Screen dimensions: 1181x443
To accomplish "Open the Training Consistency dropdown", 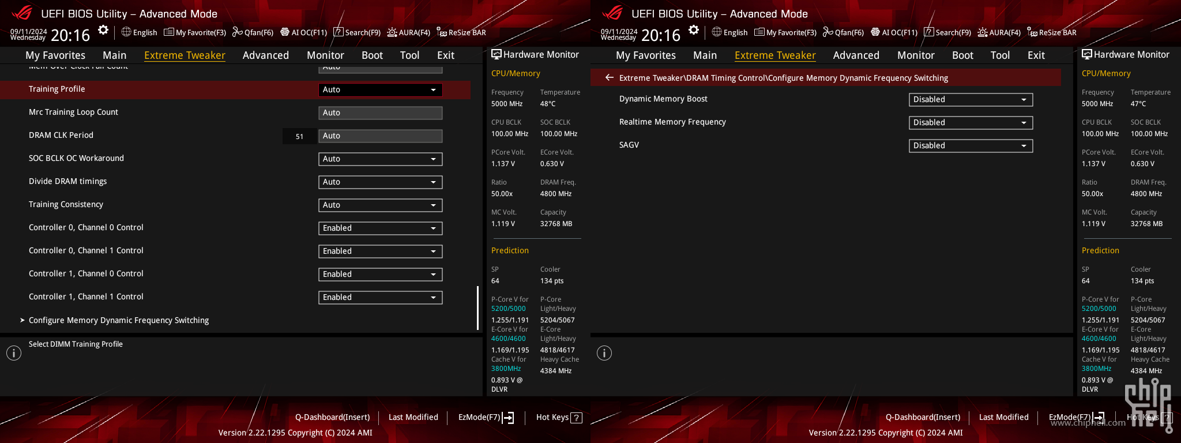I will 381,205.
